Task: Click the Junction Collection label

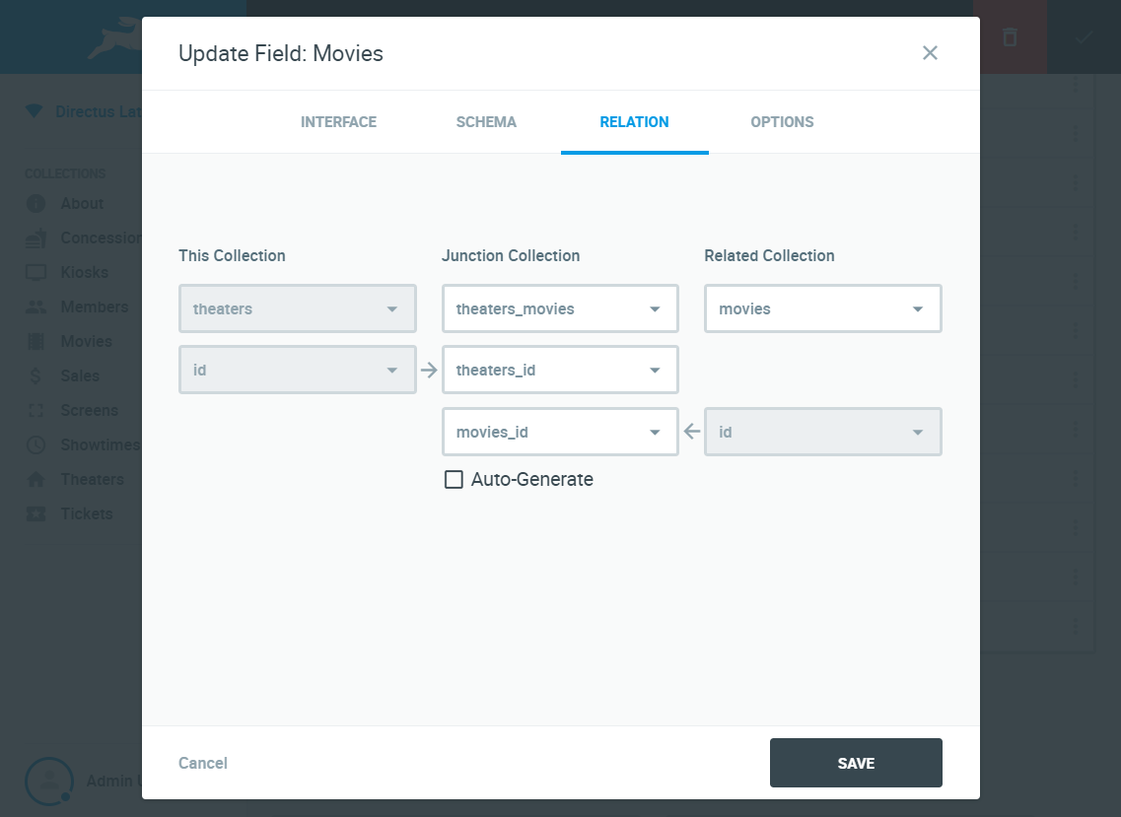Action: tap(511, 256)
